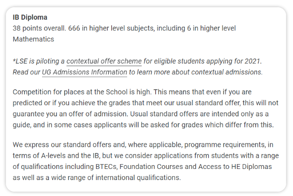
Task: Click the "38 points overall" text
Action: [39, 28]
